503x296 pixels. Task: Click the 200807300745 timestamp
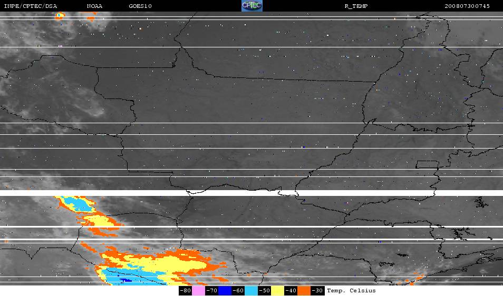pos(467,6)
